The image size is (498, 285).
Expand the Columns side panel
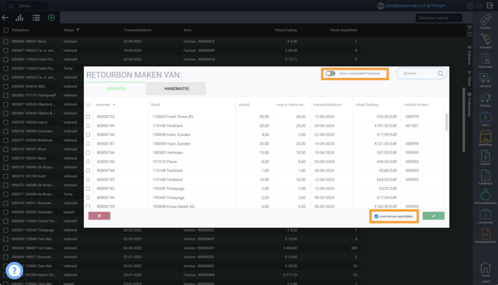pos(469,56)
